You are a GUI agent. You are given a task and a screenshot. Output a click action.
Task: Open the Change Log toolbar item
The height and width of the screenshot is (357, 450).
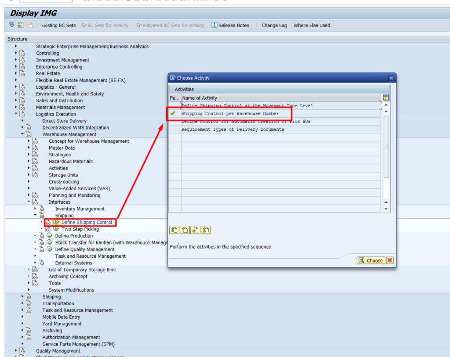coord(274,25)
